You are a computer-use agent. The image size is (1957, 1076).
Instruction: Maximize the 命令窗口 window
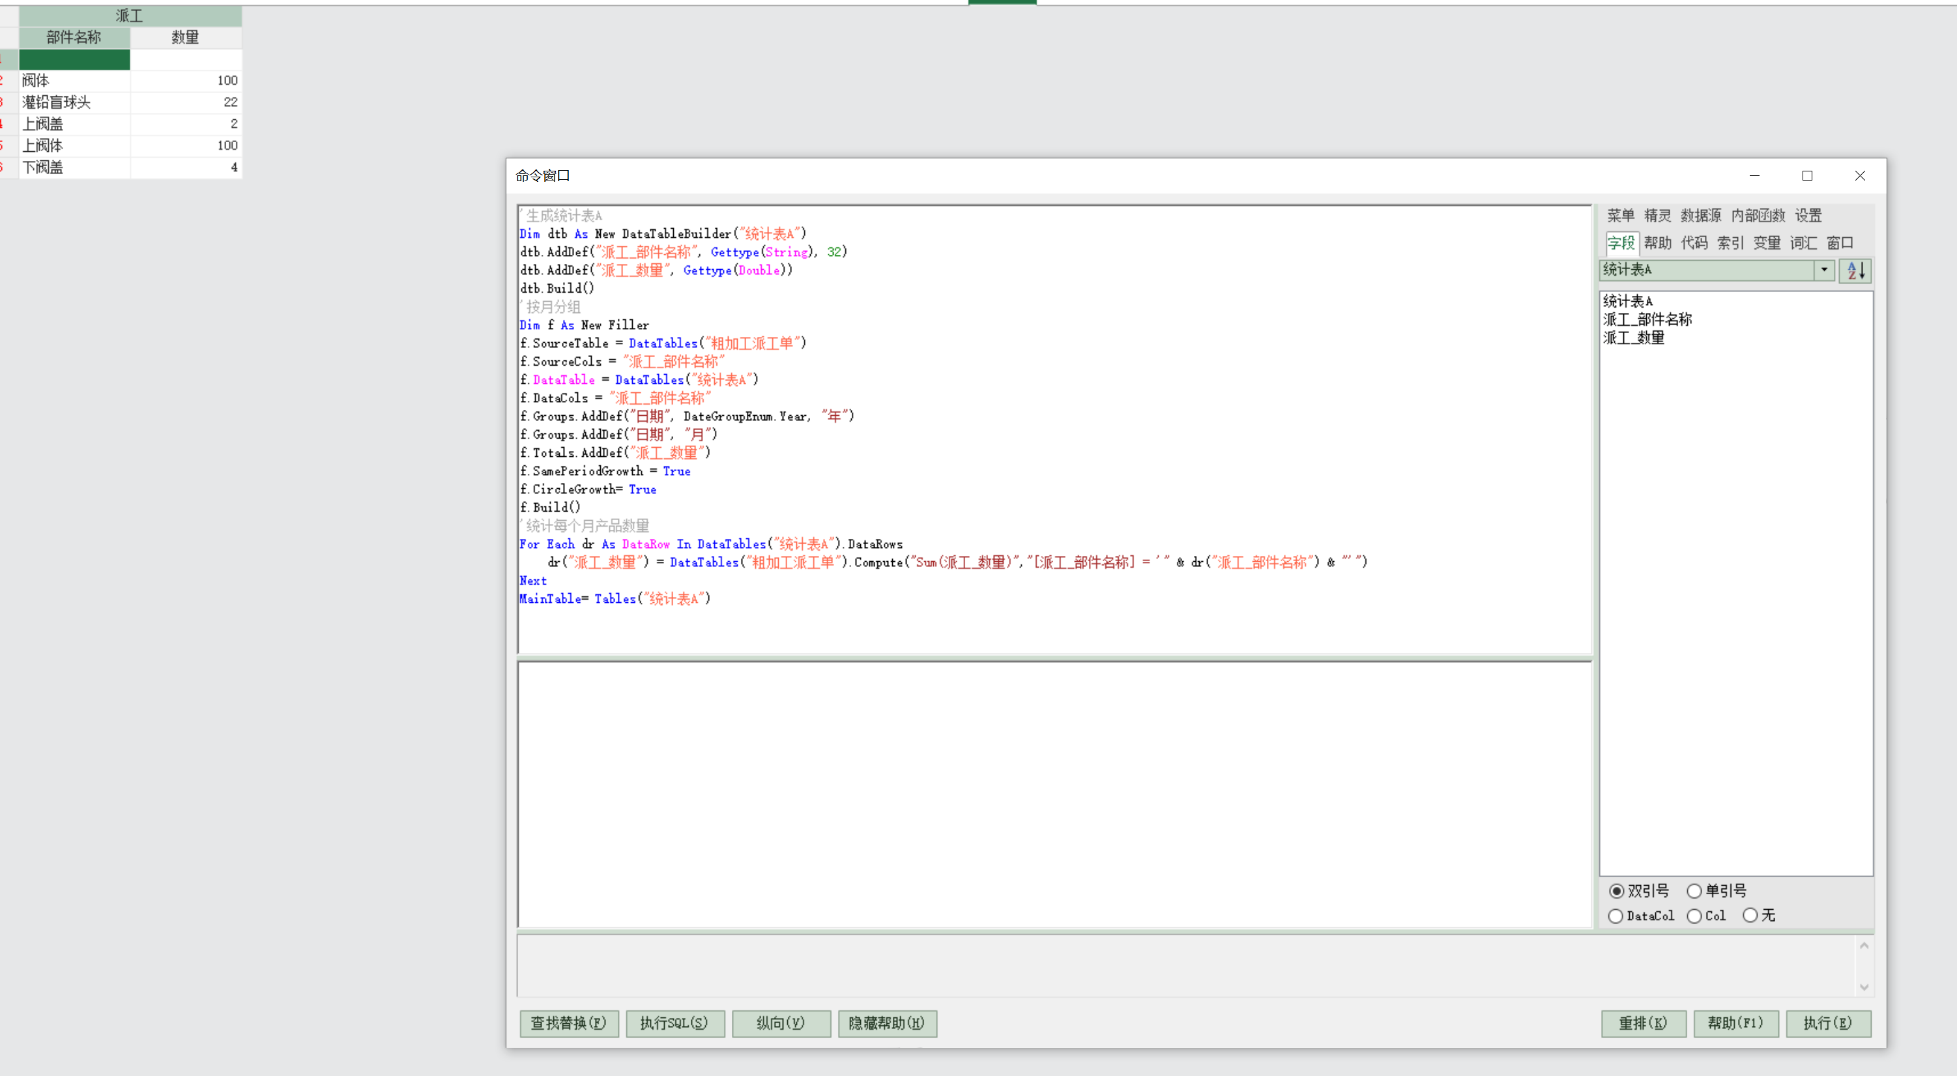[x=1807, y=175]
